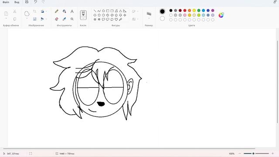Open Edit colors rainbow wheel
Viewport: 279px width, 157px height.
click(221, 15)
